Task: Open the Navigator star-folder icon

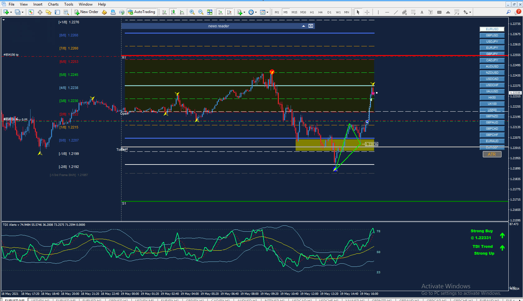Action: (49, 12)
